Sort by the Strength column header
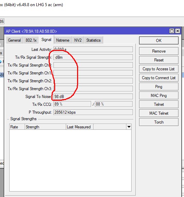 point(46,127)
